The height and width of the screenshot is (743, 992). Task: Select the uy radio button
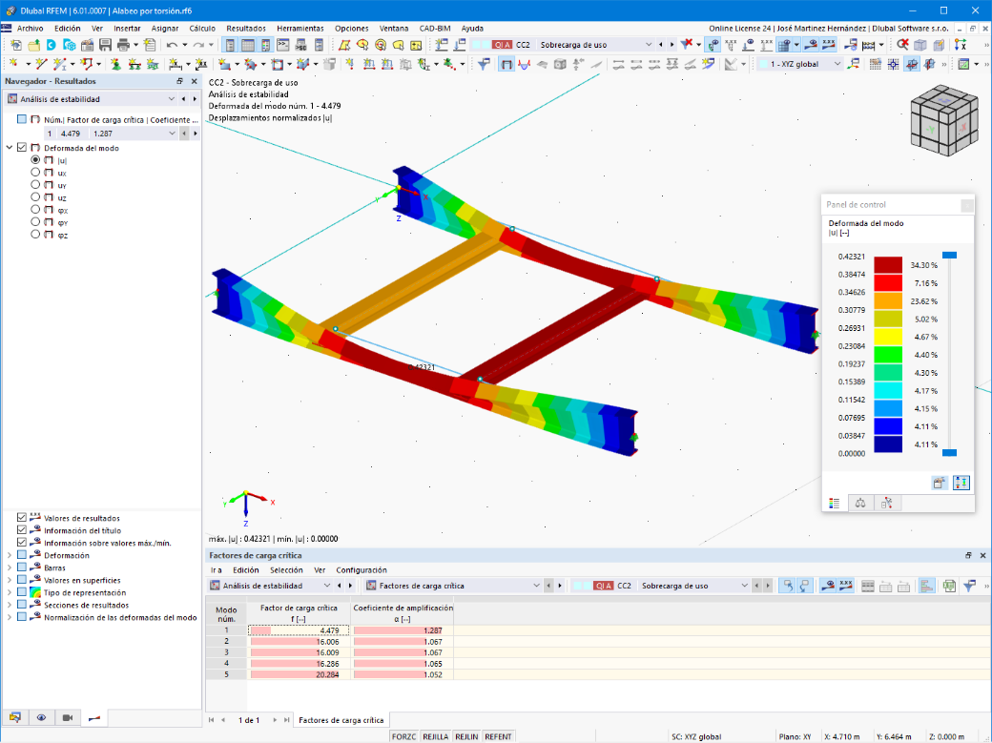tap(35, 185)
